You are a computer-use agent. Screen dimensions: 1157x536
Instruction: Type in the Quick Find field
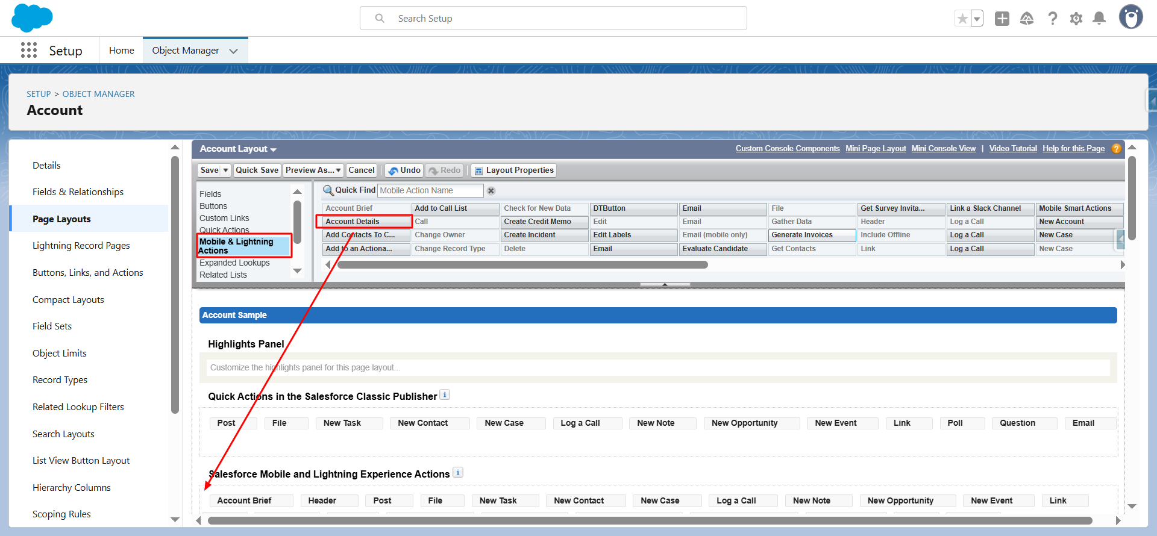click(430, 191)
